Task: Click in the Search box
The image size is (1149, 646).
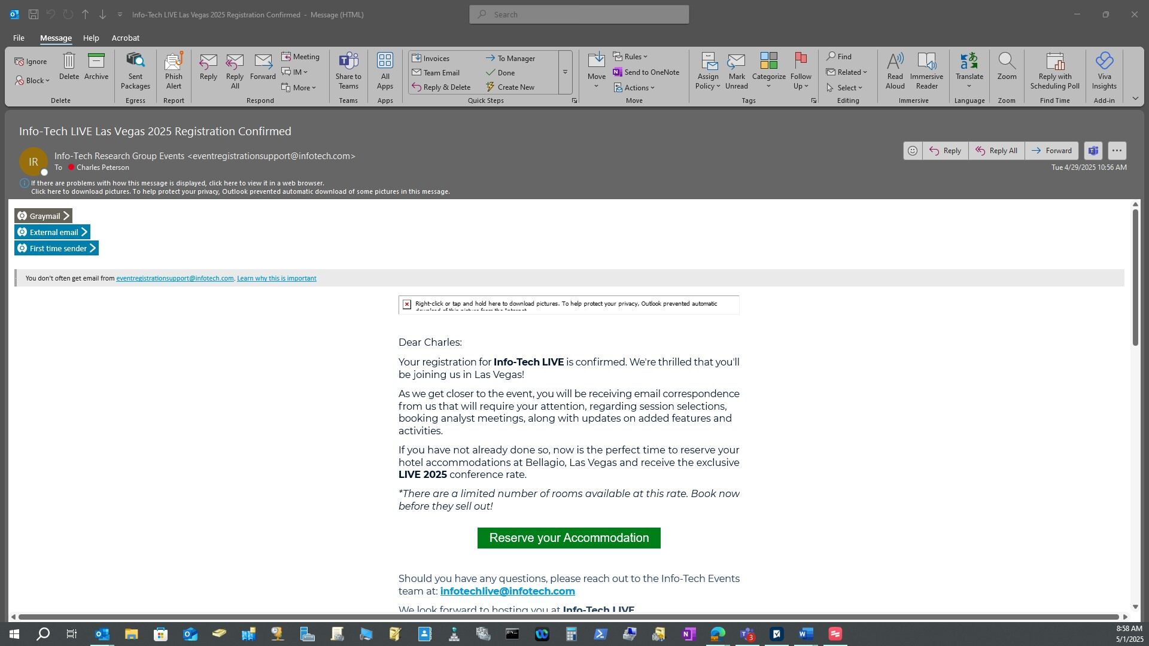Action: (579, 14)
